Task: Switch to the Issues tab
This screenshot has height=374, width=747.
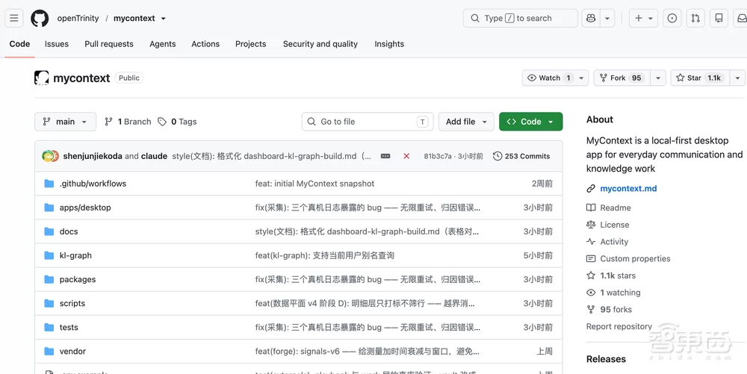Action: pyautogui.click(x=57, y=44)
